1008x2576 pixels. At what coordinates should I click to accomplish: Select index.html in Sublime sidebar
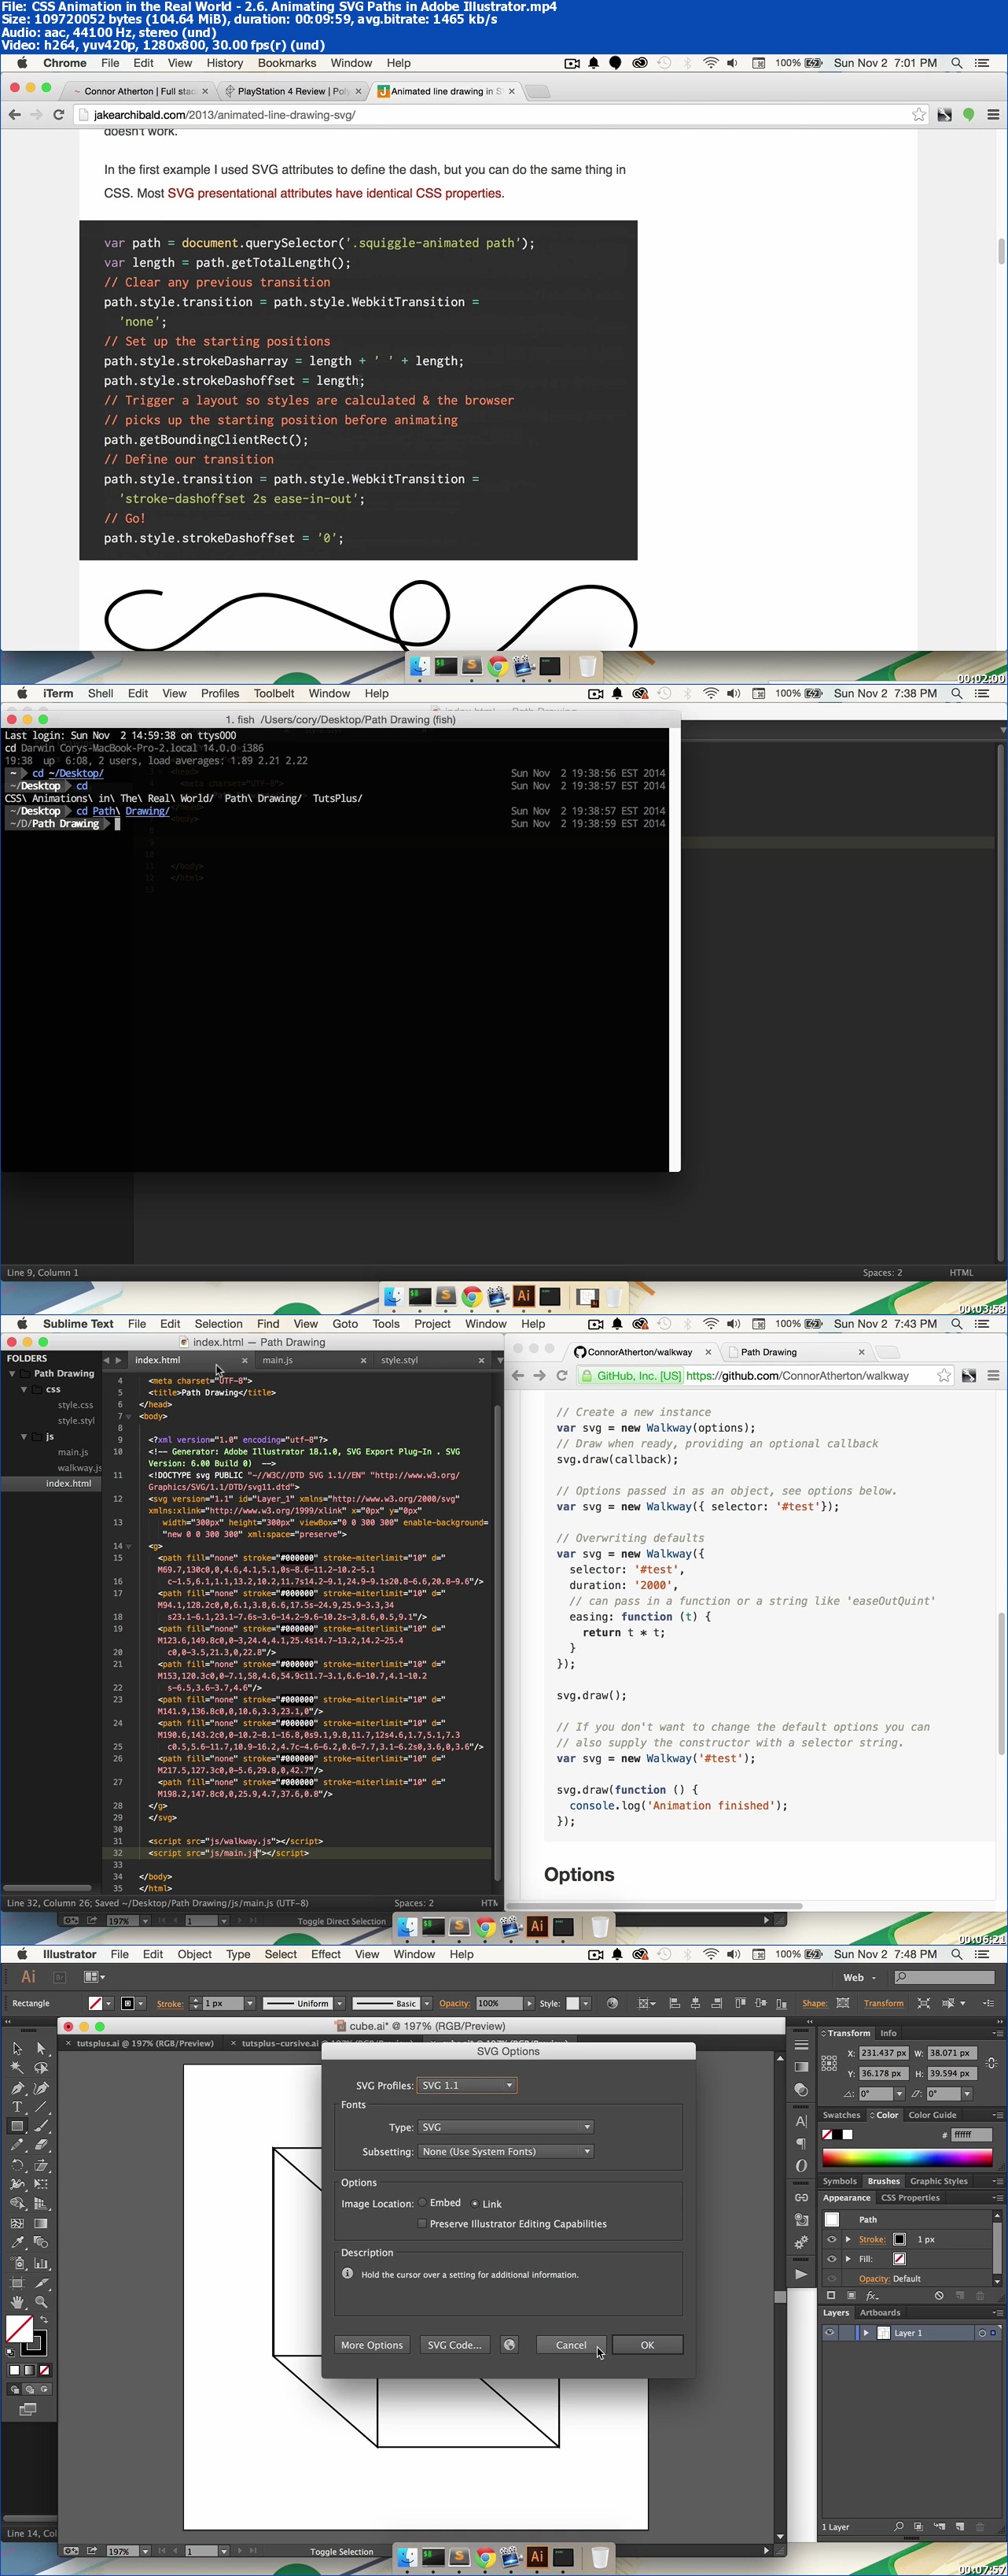click(x=68, y=1483)
